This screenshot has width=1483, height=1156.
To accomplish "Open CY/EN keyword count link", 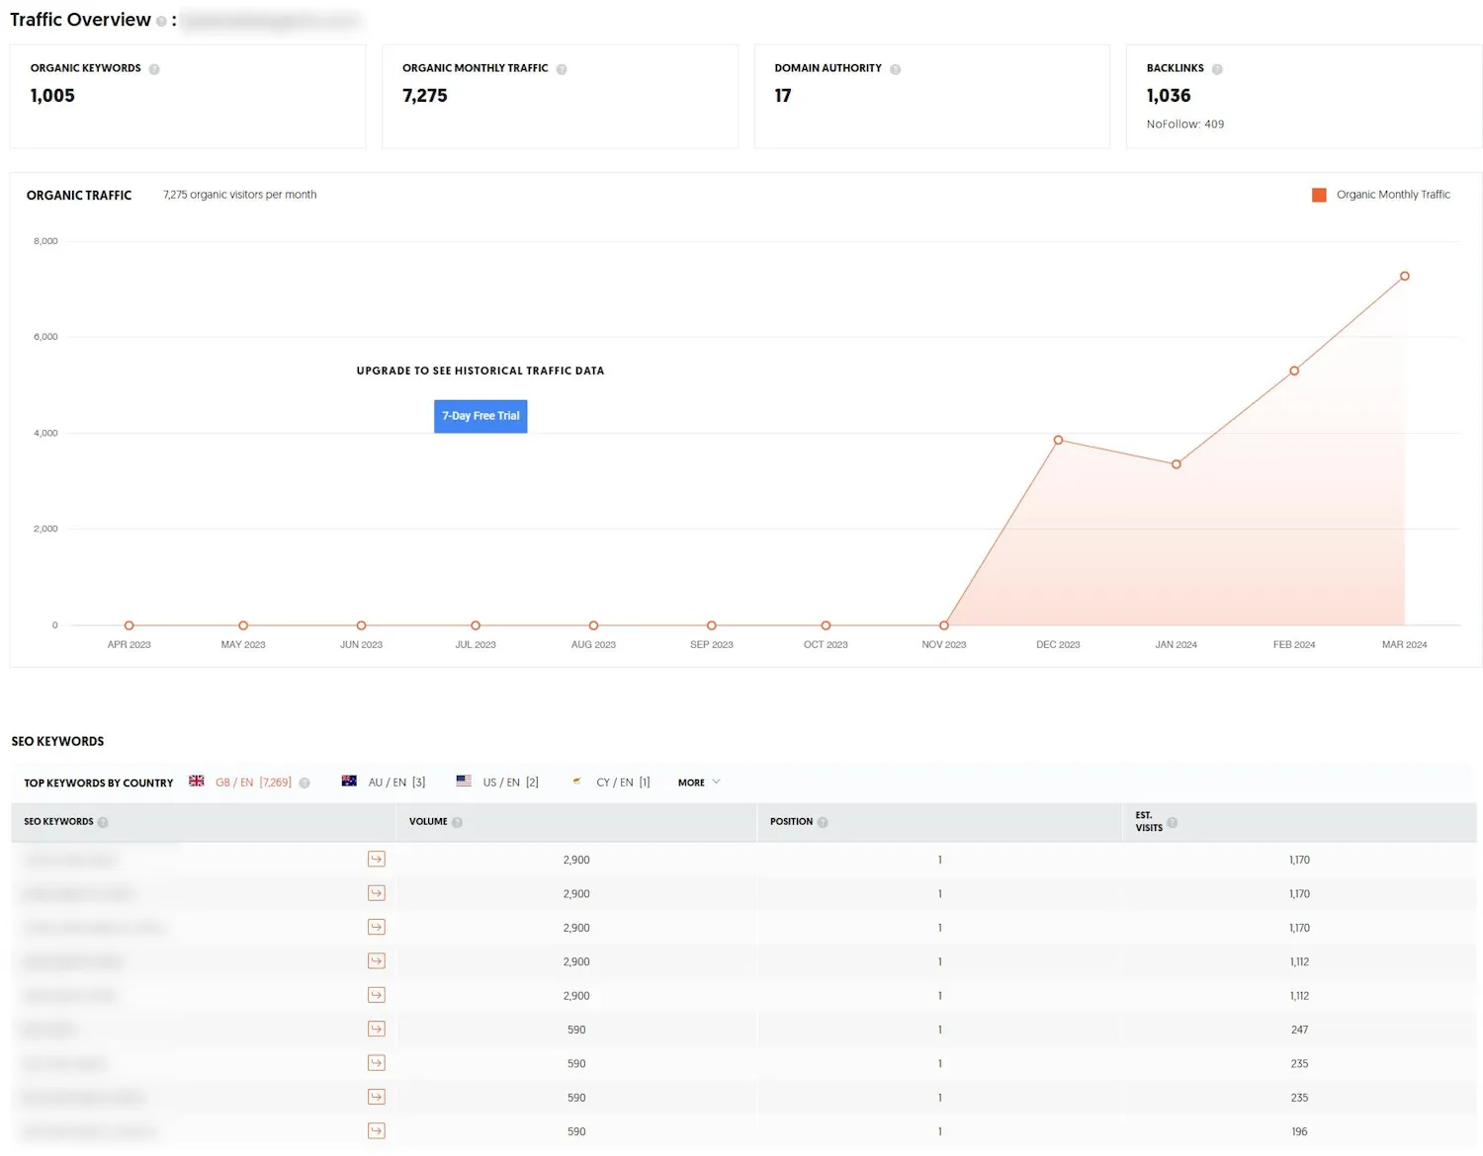I will [623, 782].
